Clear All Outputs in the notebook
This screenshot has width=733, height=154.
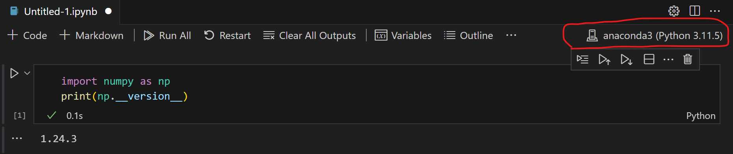(x=309, y=35)
